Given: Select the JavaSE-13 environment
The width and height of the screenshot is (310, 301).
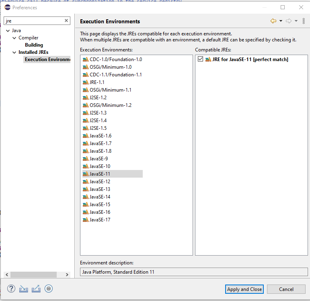Looking at the screenshot, I should click(x=96, y=189).
